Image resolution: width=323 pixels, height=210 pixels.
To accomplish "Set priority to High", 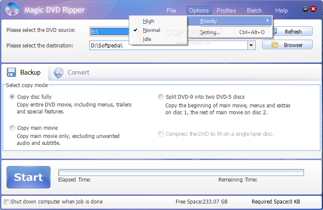I will pos(158,21).
